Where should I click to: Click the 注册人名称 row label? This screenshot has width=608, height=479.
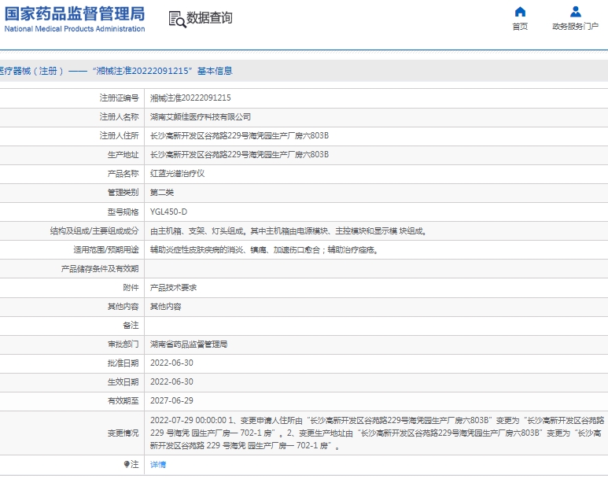coord(119,116)
